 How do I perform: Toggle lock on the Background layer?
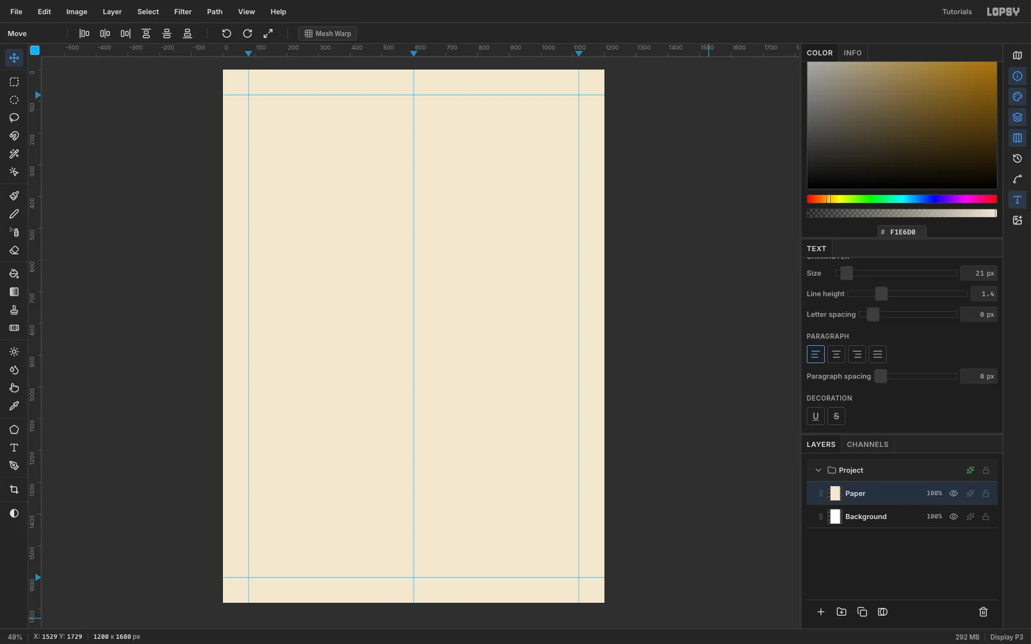point(986,516)
